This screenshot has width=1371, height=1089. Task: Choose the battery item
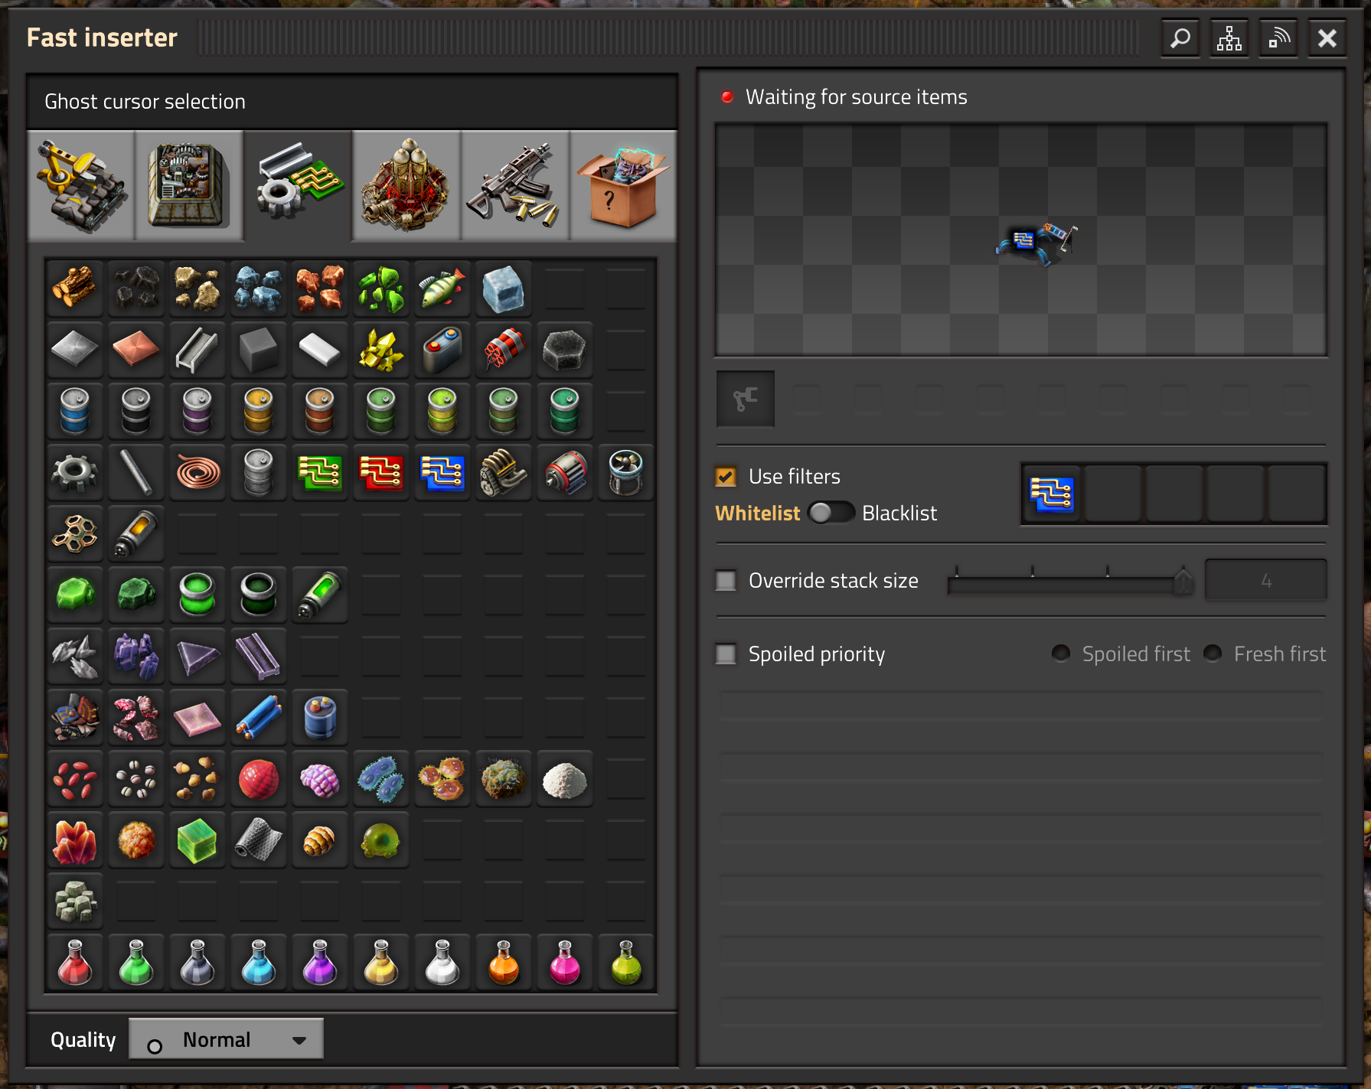[442, 351]
